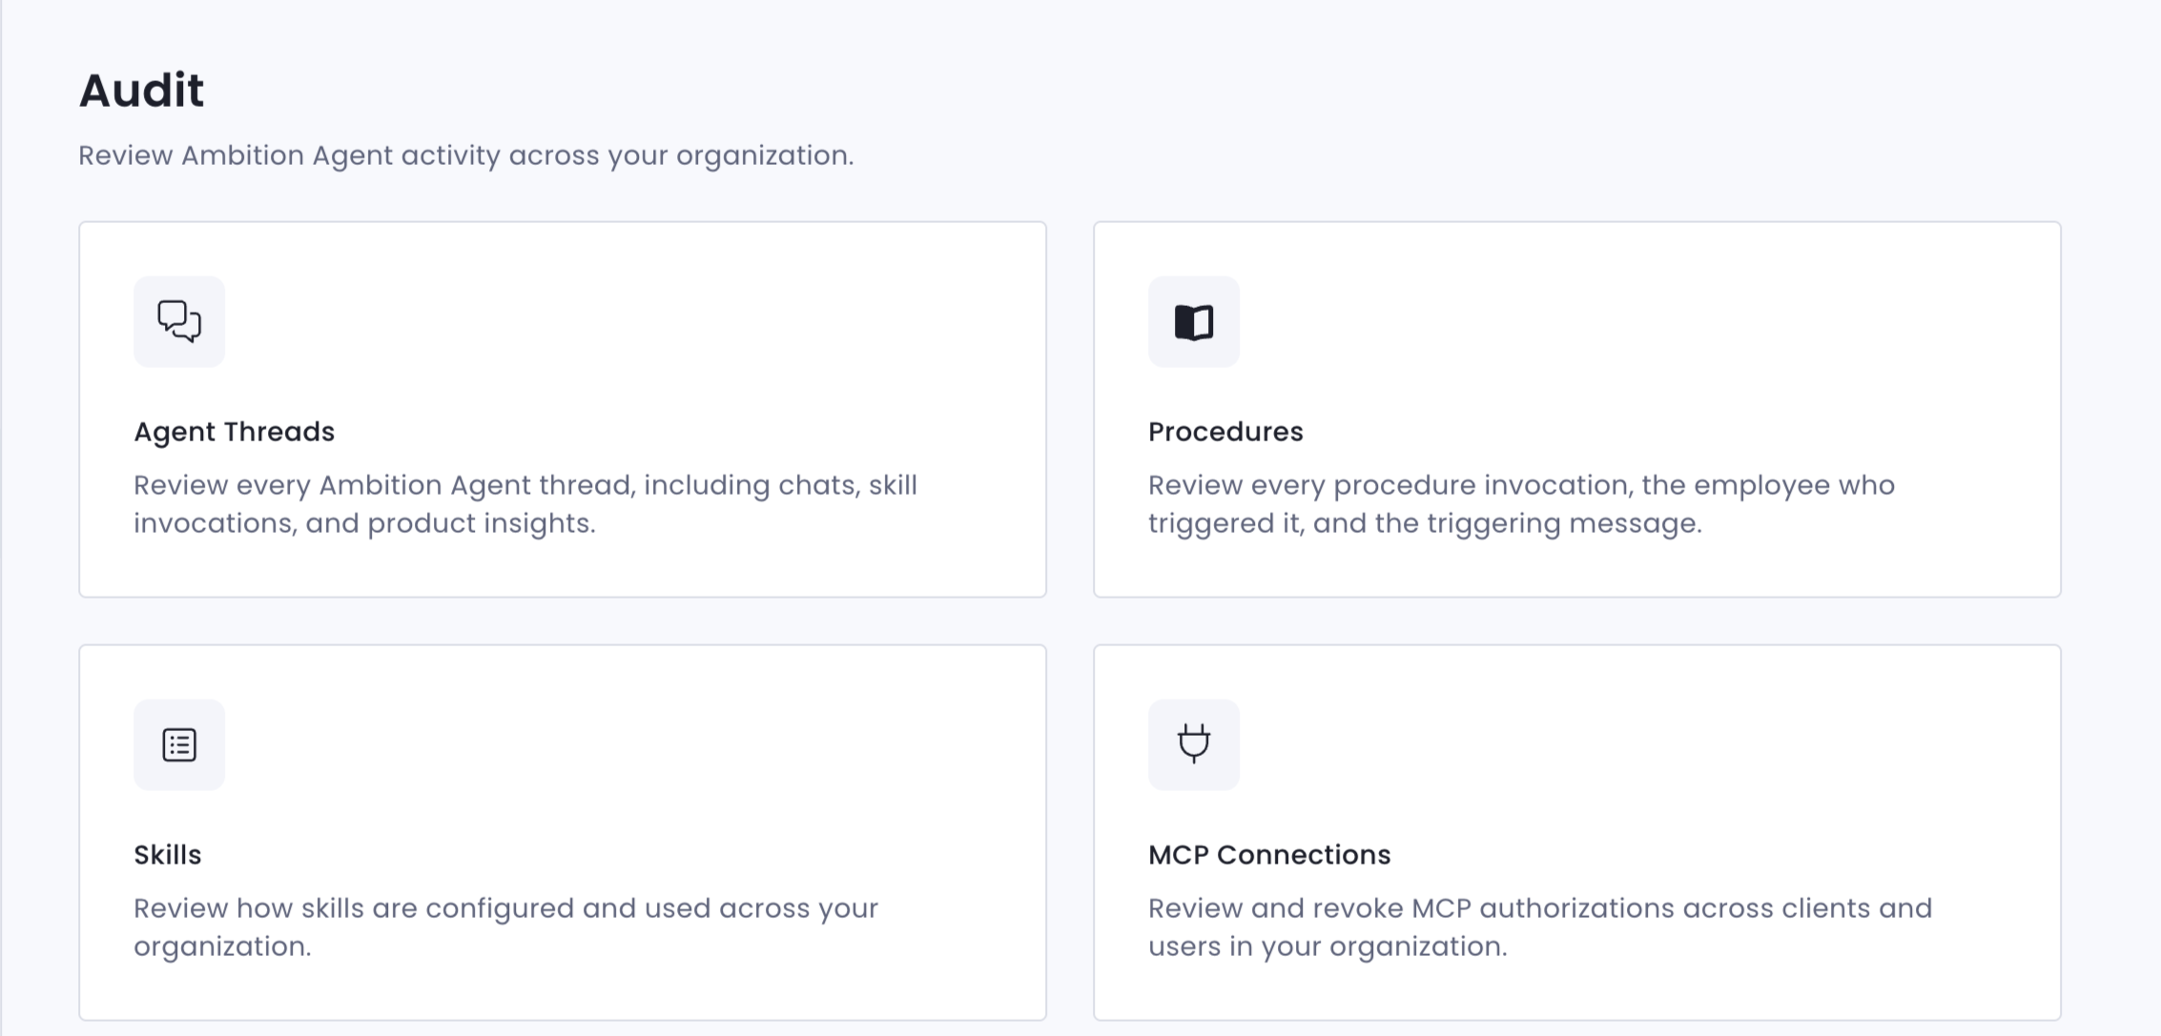Select the Agent Threads card description text
This screenshot has width=2161, height=1036.
pyautogui.click(x=525, y=504)
